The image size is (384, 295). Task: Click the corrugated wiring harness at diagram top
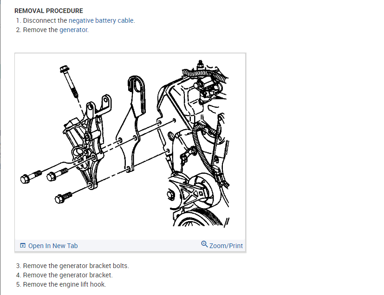[x=205, y=74]
